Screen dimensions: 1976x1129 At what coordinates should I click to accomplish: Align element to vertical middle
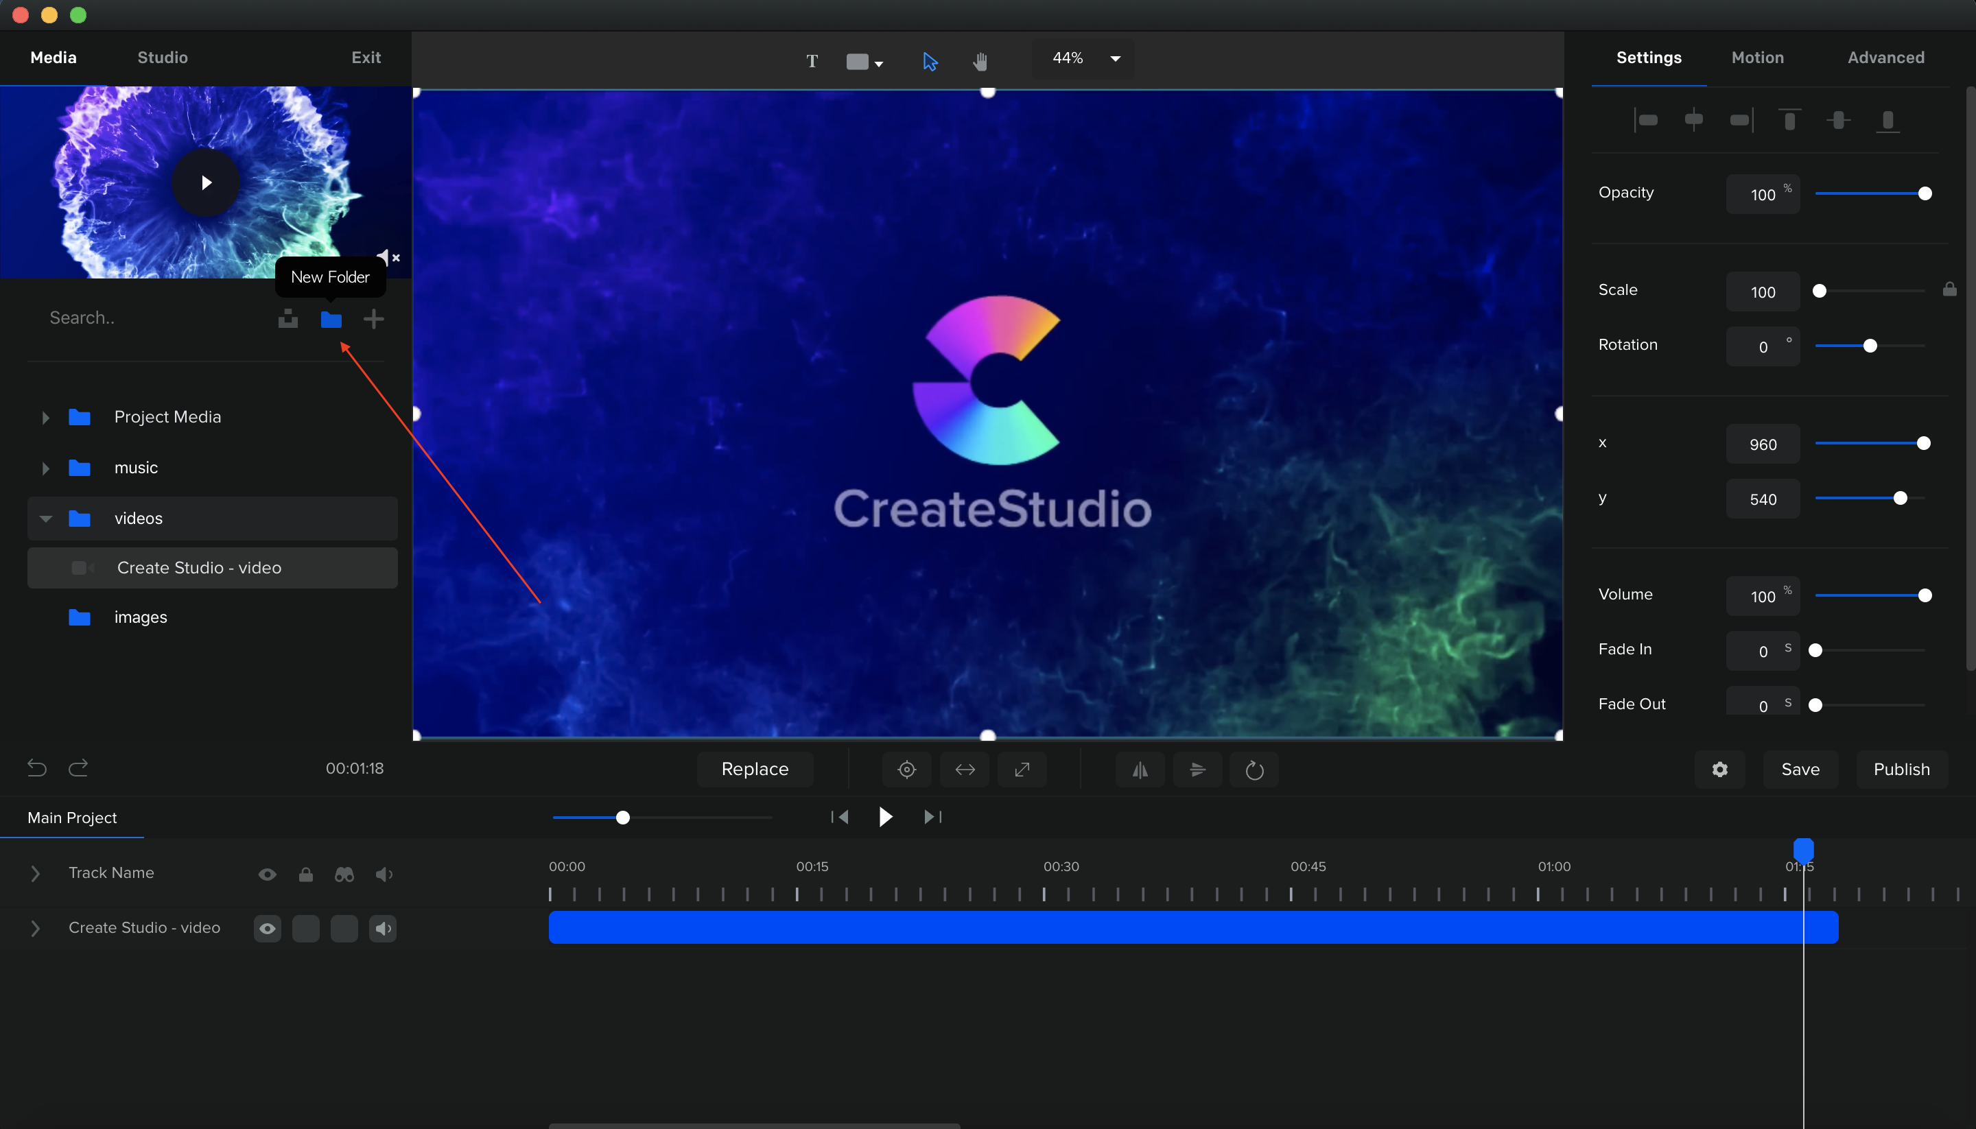click(x=1838, y=120)
